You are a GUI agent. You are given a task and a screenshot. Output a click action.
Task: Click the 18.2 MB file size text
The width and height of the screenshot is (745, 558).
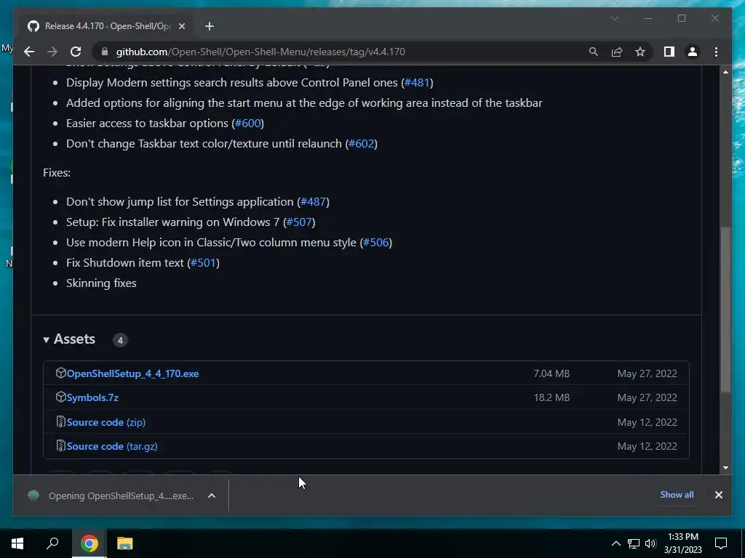[x=551, y=397]
